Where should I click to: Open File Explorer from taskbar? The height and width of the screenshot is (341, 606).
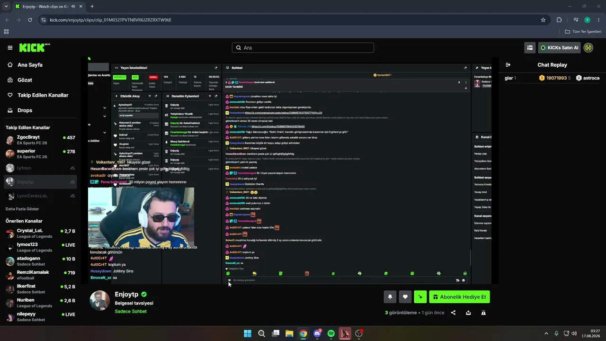289,333
